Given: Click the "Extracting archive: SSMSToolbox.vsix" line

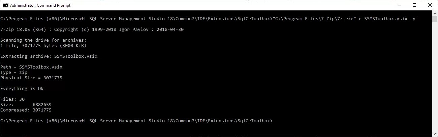Looking at the screenshot, I should [x=49, y=56].
